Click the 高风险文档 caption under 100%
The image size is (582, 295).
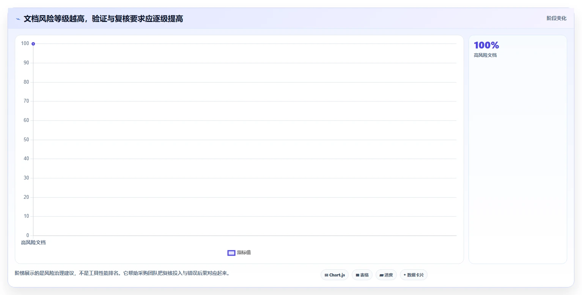(485, 55)
